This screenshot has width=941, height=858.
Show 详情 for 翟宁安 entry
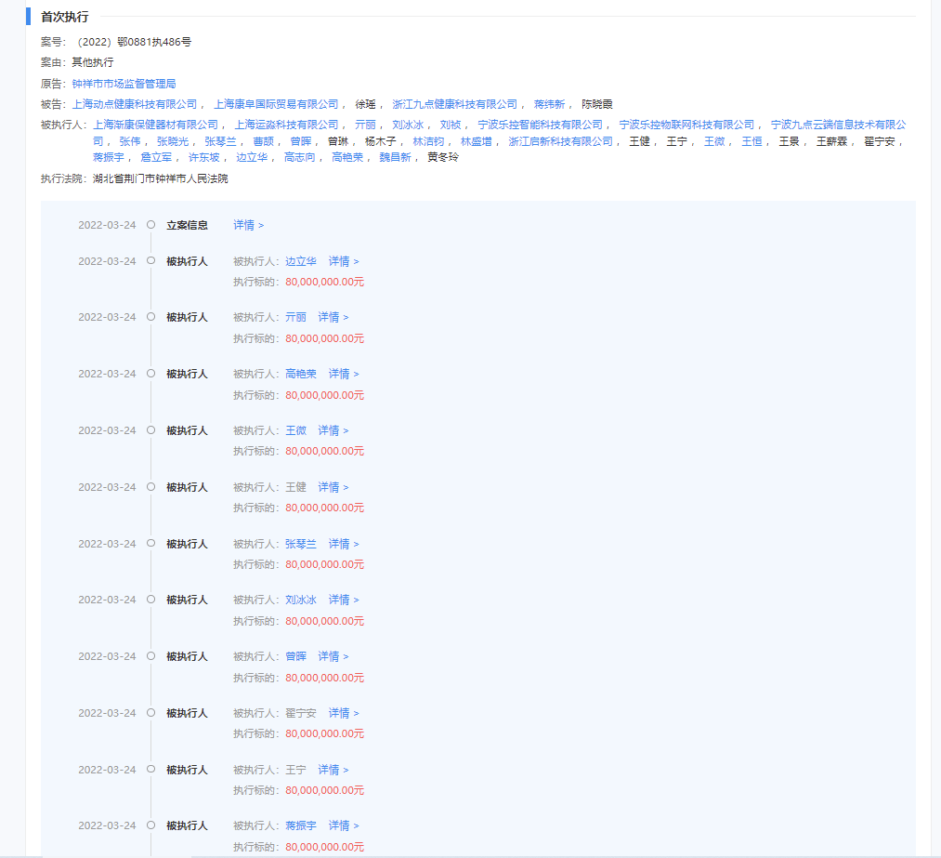(343, 713)
